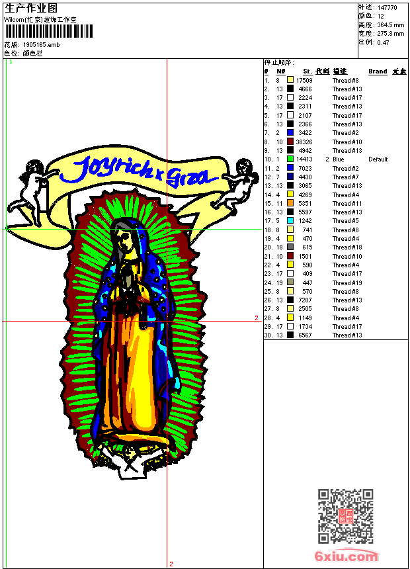This screenshot has height=569, width=410.
Task: Click the '代码' column header
Action: coord(322,71)
